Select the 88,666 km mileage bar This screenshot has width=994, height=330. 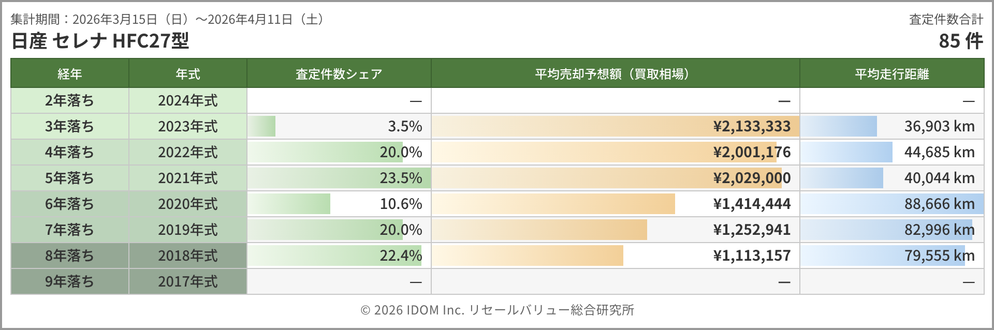pyautogui.click(x=891, y=204)
